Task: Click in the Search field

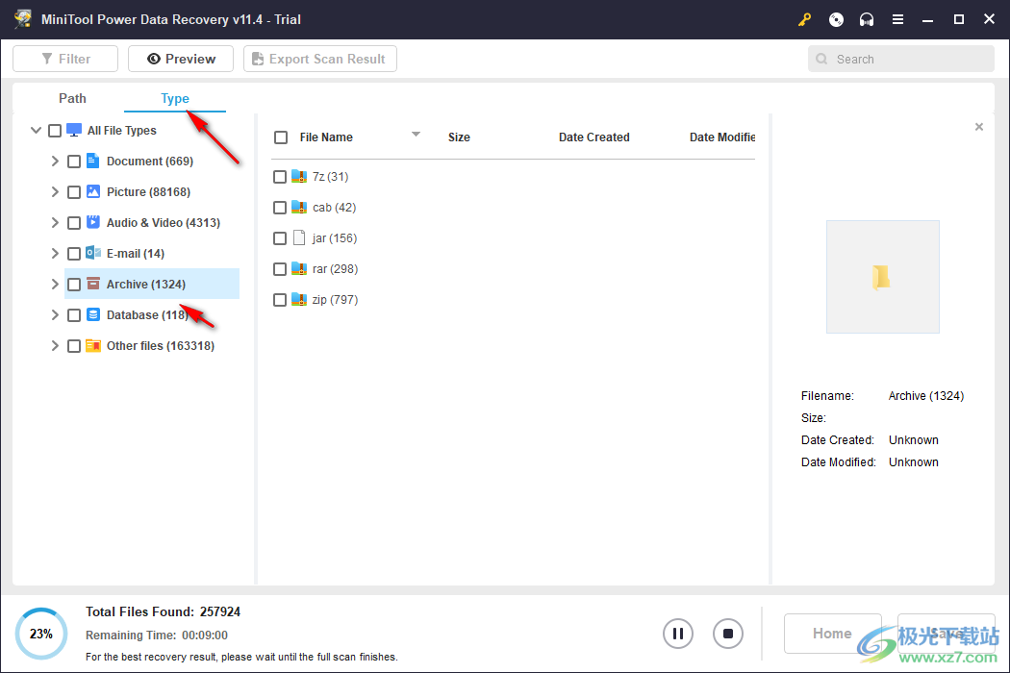Action: (901, 59)
